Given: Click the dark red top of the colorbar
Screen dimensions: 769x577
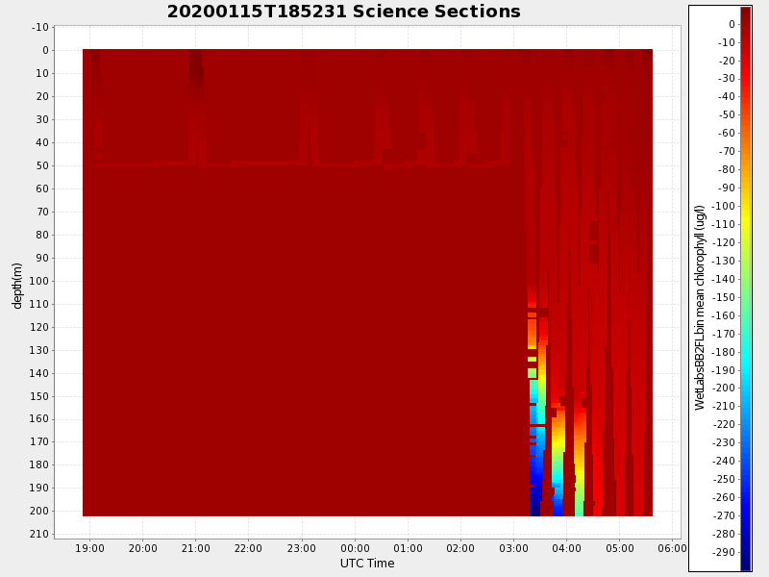Looking at the screenshot, I should pos(745,13).
